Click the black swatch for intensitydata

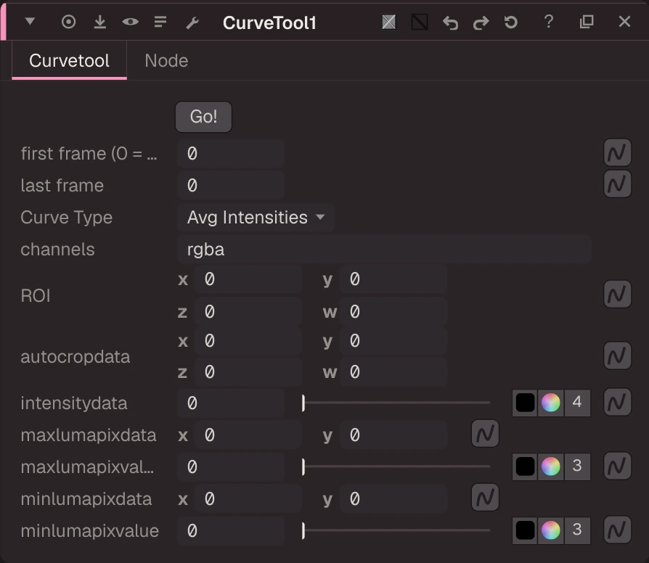pos(525,403)
